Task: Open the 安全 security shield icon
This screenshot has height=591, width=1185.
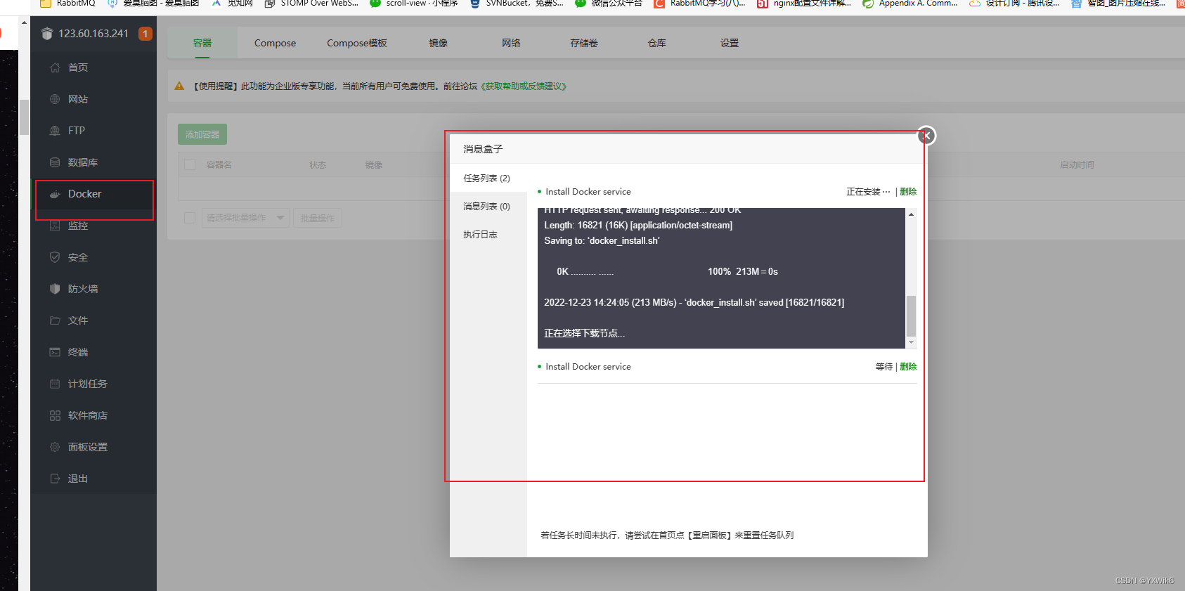Action: coord(55,257)
